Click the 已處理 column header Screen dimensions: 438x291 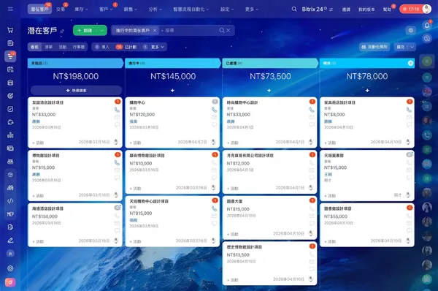tap(270, 63)
